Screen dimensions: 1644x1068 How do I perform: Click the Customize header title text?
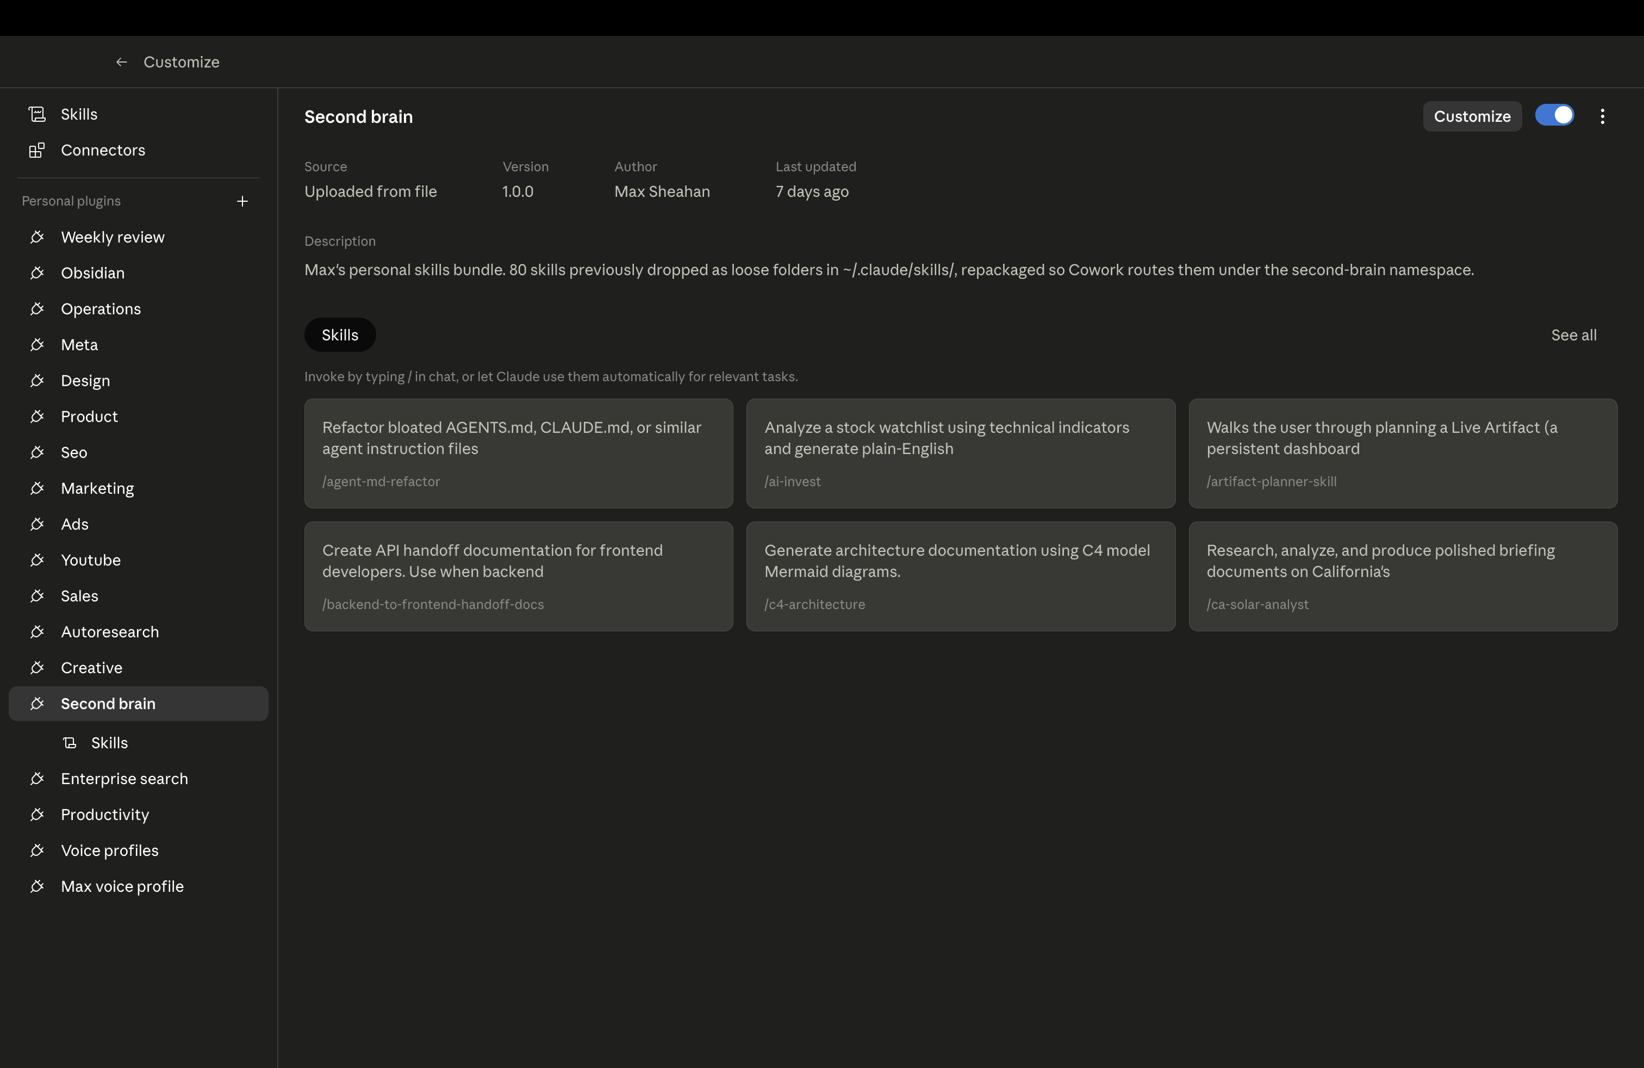[182, 62]
